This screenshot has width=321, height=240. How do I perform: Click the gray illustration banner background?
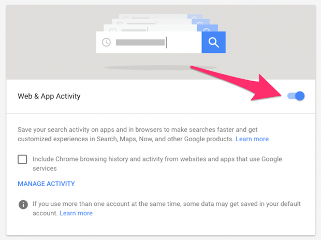pos(51,41)
